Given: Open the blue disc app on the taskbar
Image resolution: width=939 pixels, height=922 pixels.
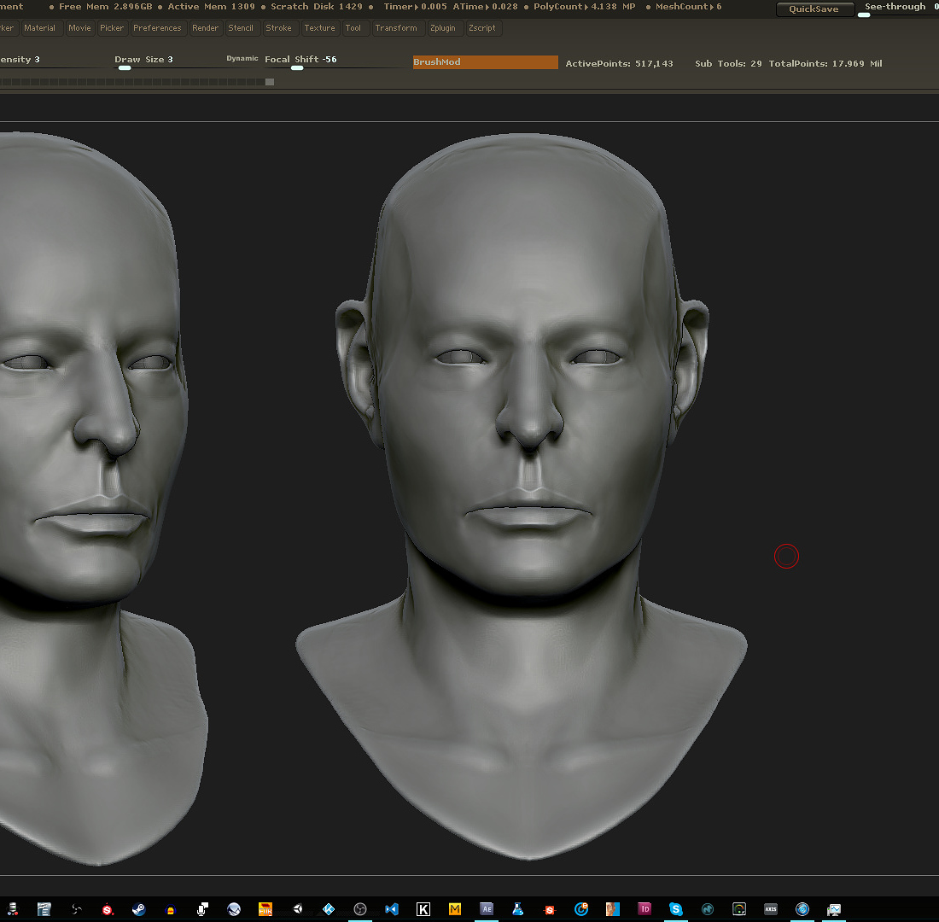Looking at the screenshot, I should click(x=802, y=909).
